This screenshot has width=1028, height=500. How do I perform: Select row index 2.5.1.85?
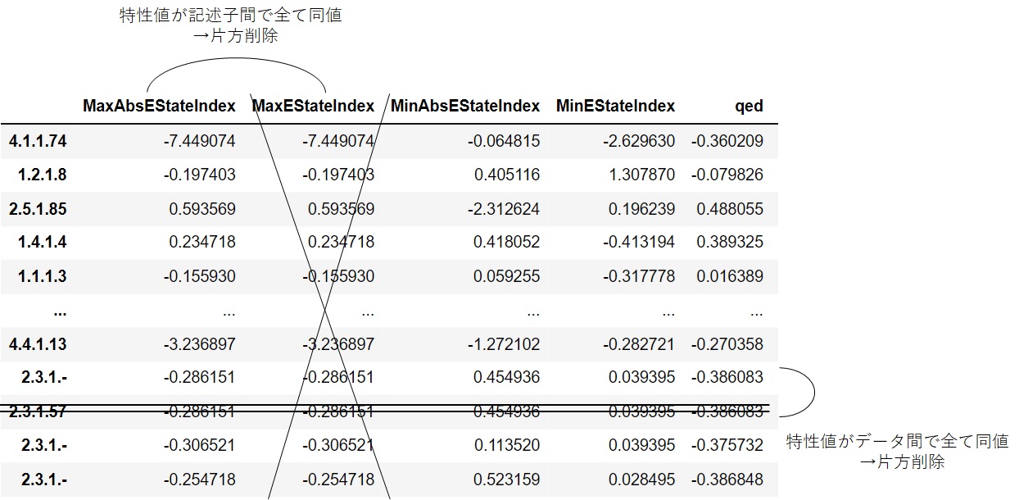click(38, 209)
